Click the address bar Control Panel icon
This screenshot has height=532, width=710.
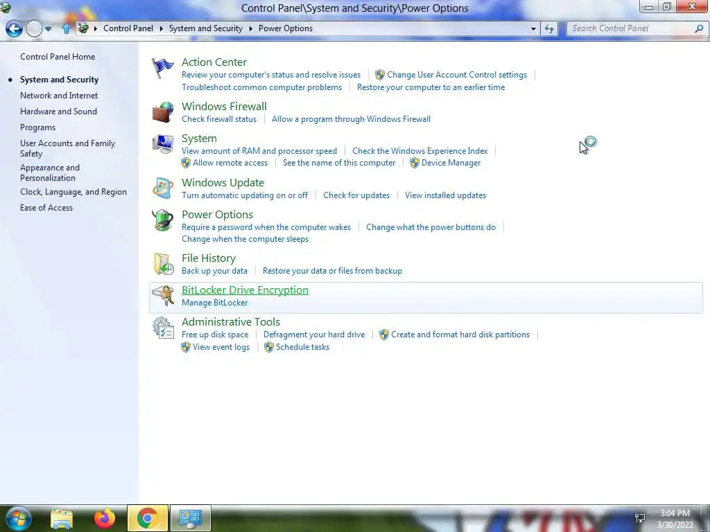click(x=83, y=28)
